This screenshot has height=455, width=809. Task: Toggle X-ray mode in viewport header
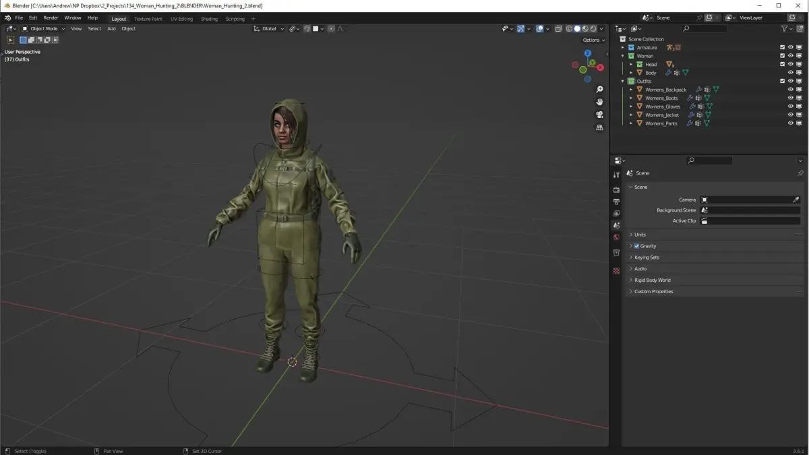(558, 29)
